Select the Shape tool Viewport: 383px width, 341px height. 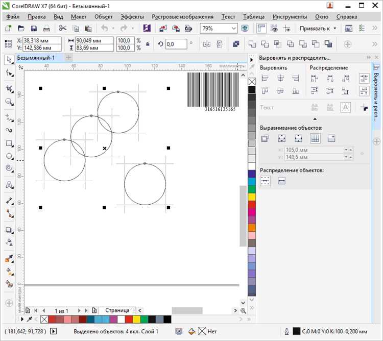(9, 73)
